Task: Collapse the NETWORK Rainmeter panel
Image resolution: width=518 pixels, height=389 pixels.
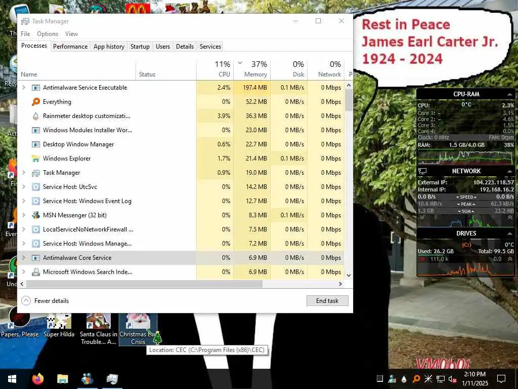Action: pos(510,171)
